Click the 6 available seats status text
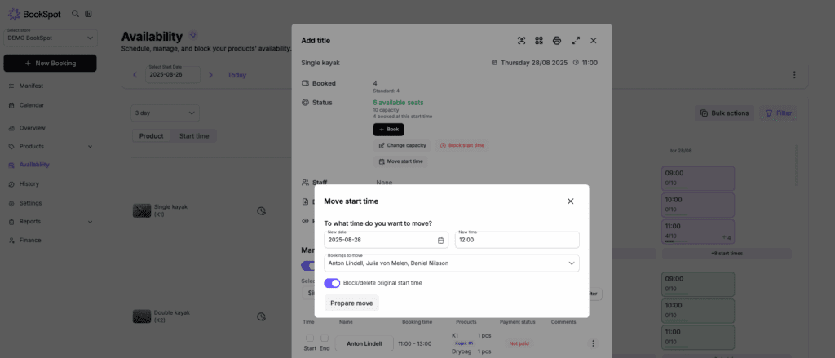Viewport: 835px width, 358px height. (x=398, y=102)
